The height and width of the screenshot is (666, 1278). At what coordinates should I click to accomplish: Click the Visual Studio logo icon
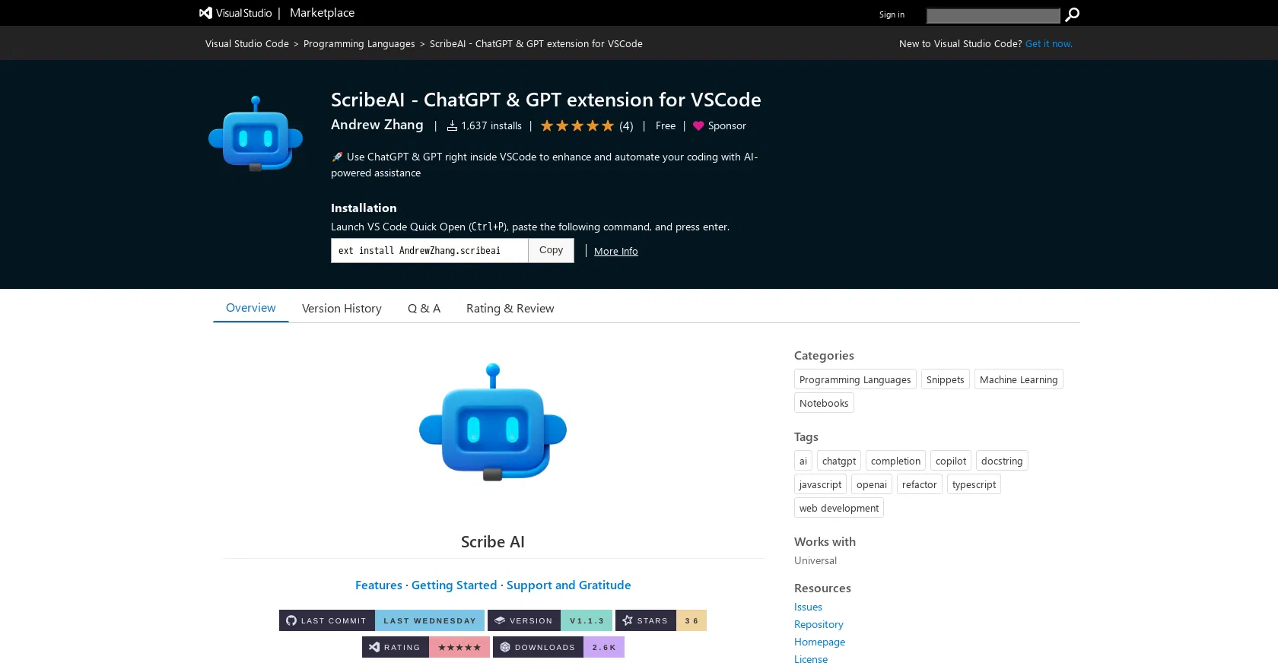tap(205, 13)
